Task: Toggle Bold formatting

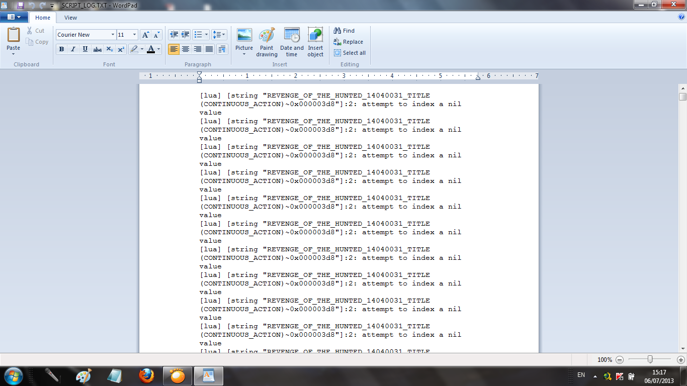Action: pos(61,49)
